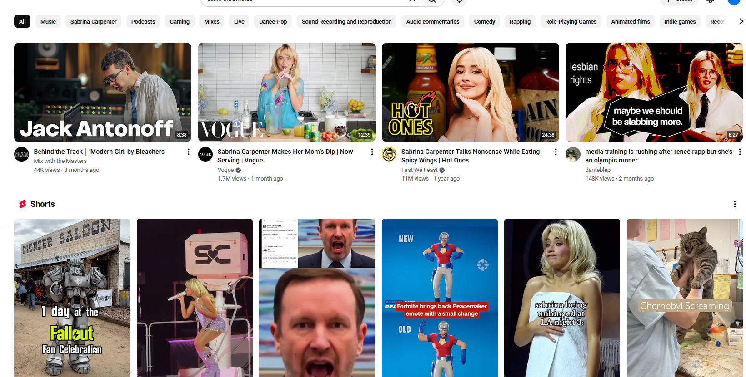Viewport: 746px width, 377px height.
Task: Open the Mixes chip
Action: pyautogui.click(x=212, y=21)
